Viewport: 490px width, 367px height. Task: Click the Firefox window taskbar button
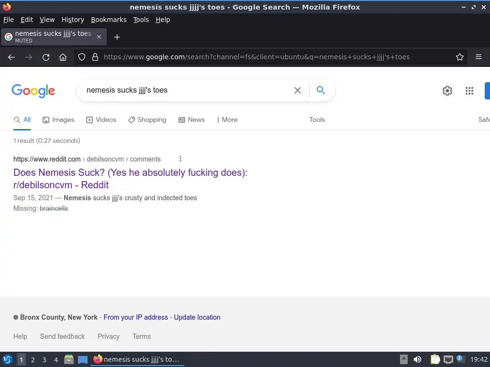(x=137, y=359)
